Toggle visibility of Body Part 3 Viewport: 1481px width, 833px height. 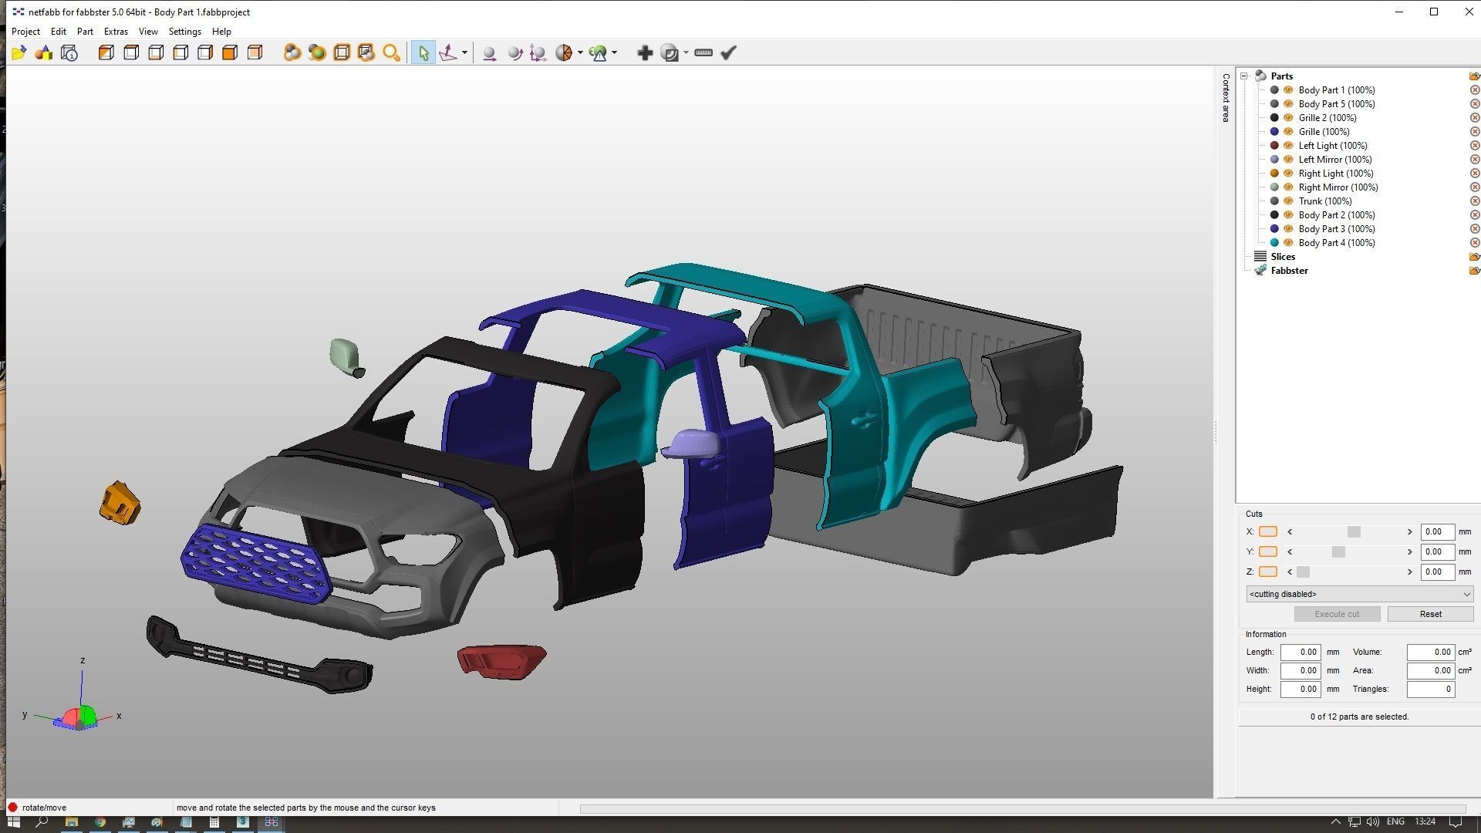[x=1288, y=229]
